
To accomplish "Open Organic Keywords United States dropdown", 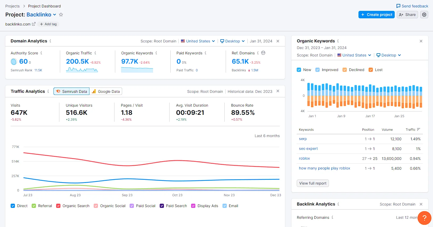I will pos(354,55).
